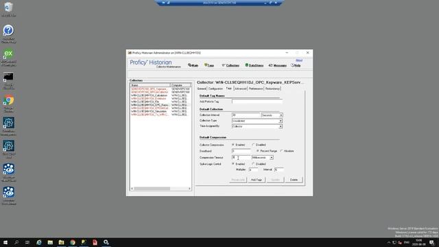Choose Absolute for deadband
439x247 pixels.
pos(281,151)
